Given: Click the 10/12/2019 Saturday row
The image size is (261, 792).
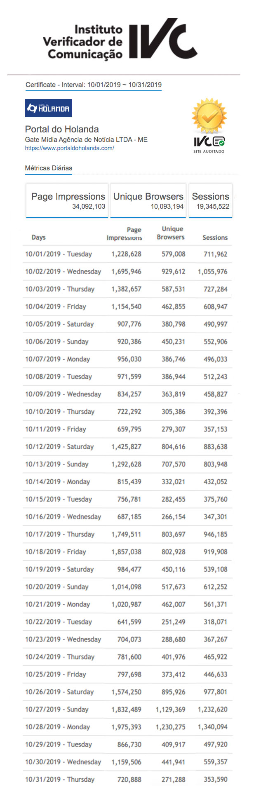Looking at the screenshot, I should point(127,447).
